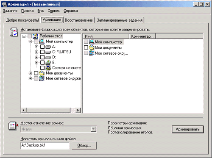Toggle Мой компьютер checkbox in right list
Viewport: 212px width, 158px height.
[x=86, y=42]
